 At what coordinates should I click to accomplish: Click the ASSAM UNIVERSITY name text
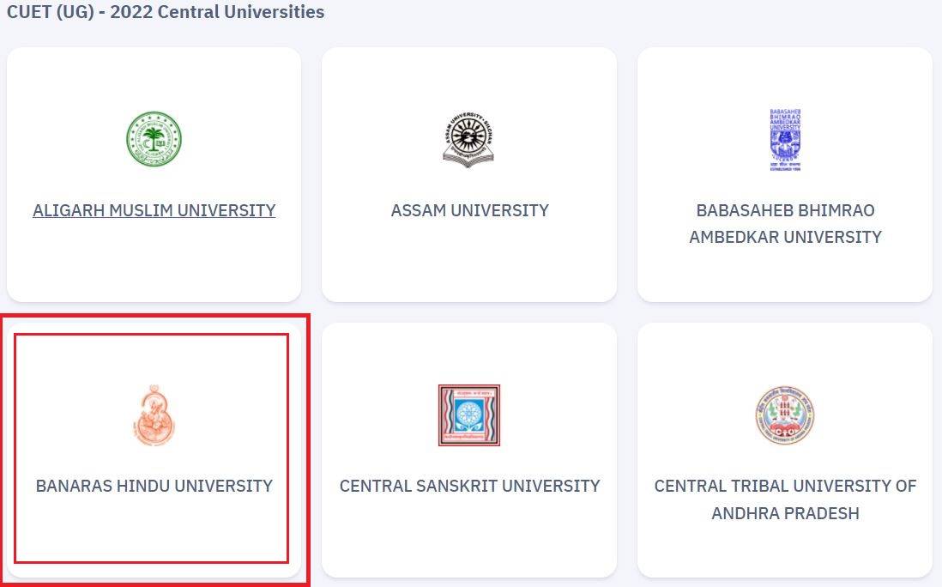pyautogui.click(x=469, y=210)
